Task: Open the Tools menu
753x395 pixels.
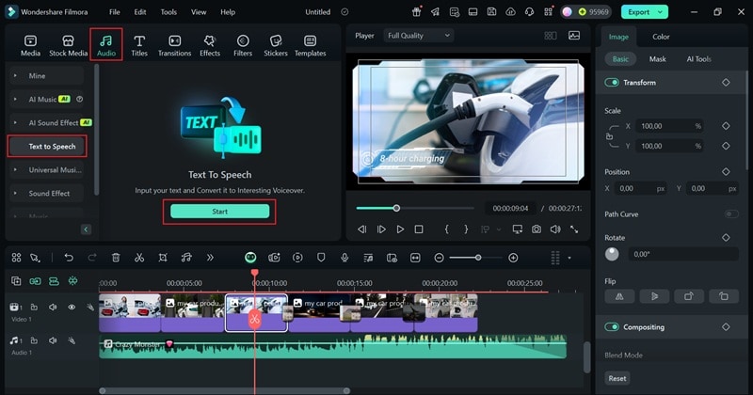Action: (x=168, y=12)
